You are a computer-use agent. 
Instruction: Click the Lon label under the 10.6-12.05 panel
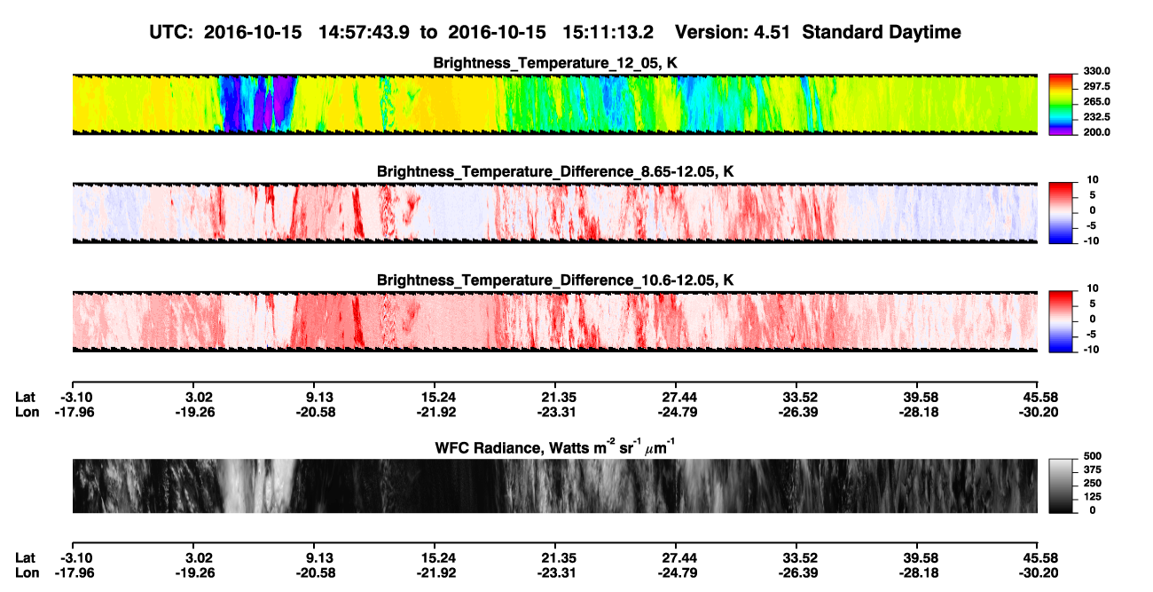click(27, 412)
